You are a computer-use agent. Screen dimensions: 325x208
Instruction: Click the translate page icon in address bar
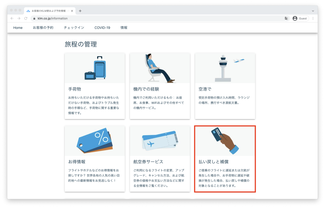click(x=286, y=18)
